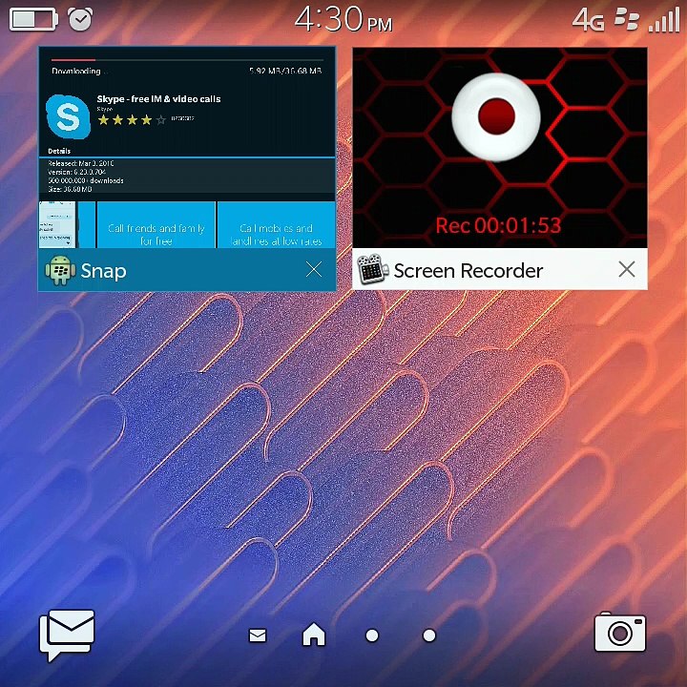Image resolution: width=687 pixels, height=687 pixels.
Task: Tap the 4G network indicator
Action: 588,20
